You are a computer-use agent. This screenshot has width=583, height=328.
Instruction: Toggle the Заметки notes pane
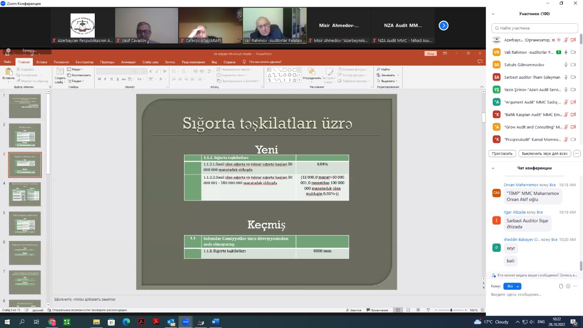tap(353, 310)
